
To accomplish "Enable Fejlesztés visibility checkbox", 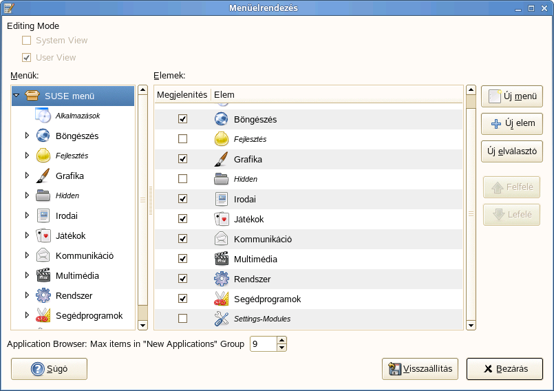I will (182, 139).
